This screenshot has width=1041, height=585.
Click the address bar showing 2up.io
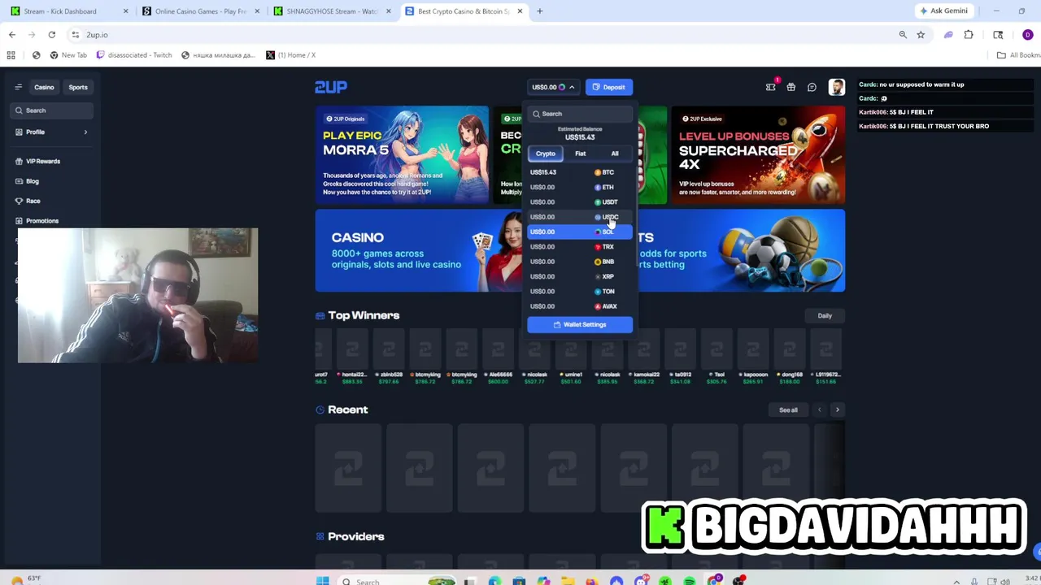click(480, 35)
